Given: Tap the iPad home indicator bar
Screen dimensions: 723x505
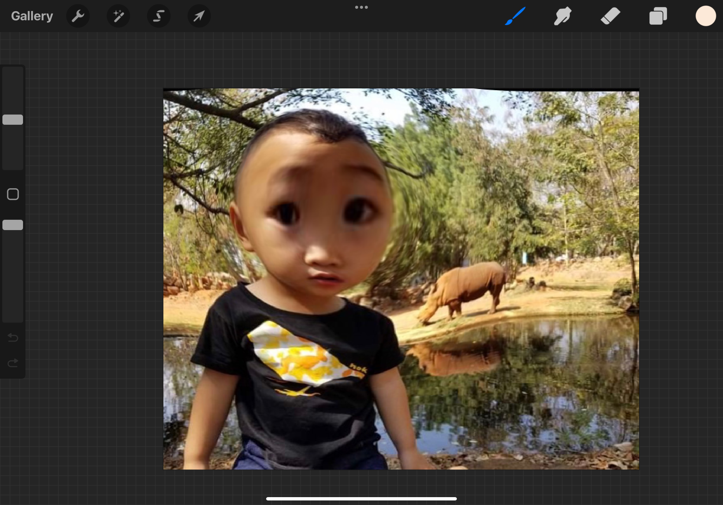Looking at the screenshot, I should pyautogui.click(x=361, y=499).
